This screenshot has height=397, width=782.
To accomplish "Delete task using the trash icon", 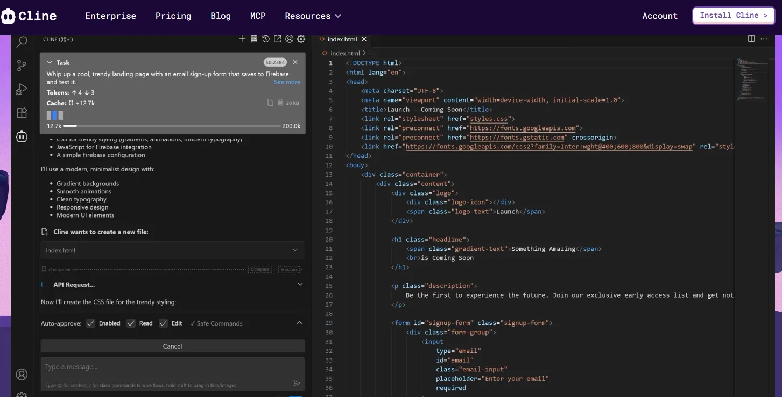I will pyautogui.click(x=280, y=103).
